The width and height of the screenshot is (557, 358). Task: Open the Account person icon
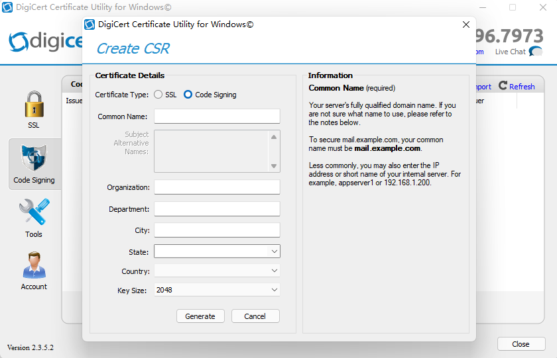tap(34, 265)
